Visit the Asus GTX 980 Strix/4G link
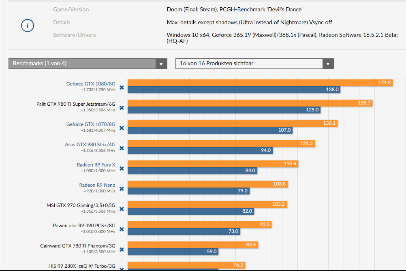 point(90,145)
